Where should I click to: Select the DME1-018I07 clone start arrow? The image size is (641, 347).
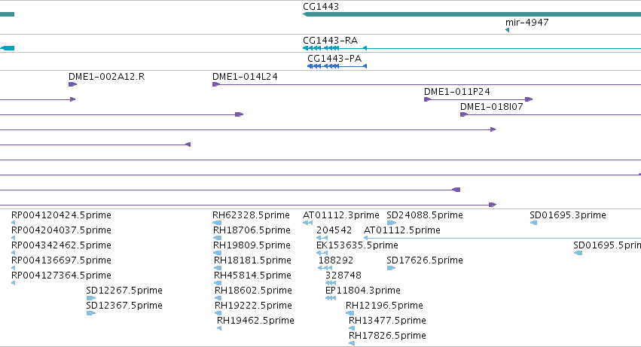point(463,114)
